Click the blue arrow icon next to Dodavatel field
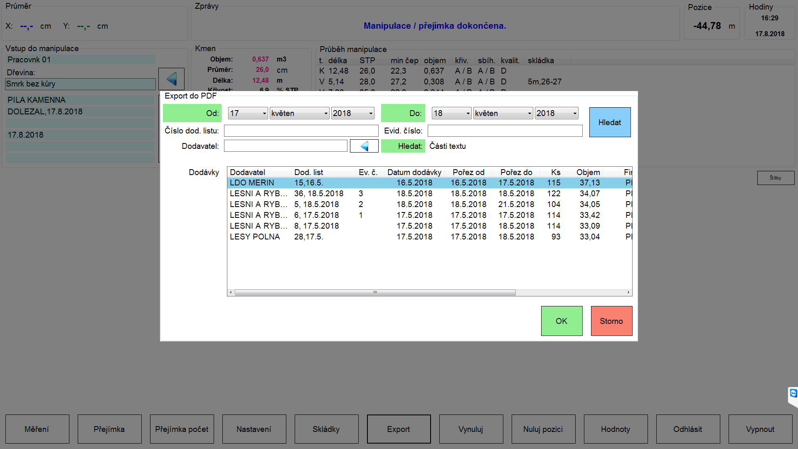 (x=364, y=146)
